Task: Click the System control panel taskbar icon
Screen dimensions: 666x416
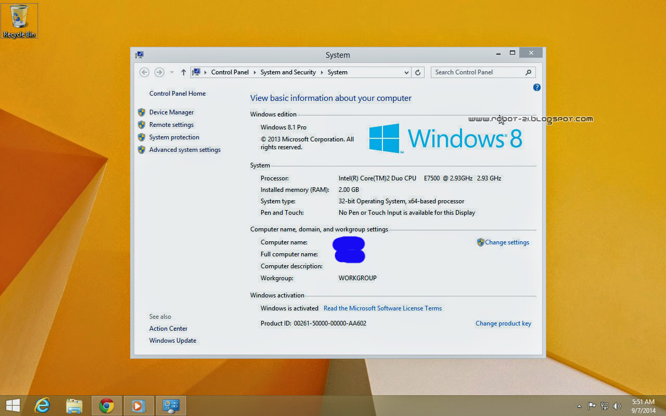Action: [171, 406]
